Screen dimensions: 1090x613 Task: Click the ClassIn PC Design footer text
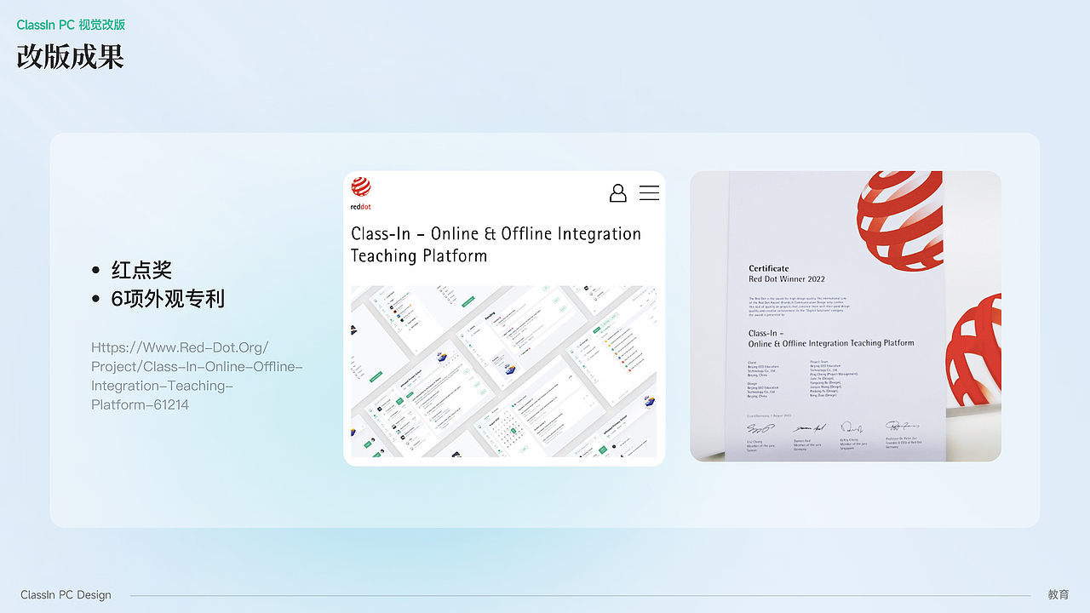point(66,595)
